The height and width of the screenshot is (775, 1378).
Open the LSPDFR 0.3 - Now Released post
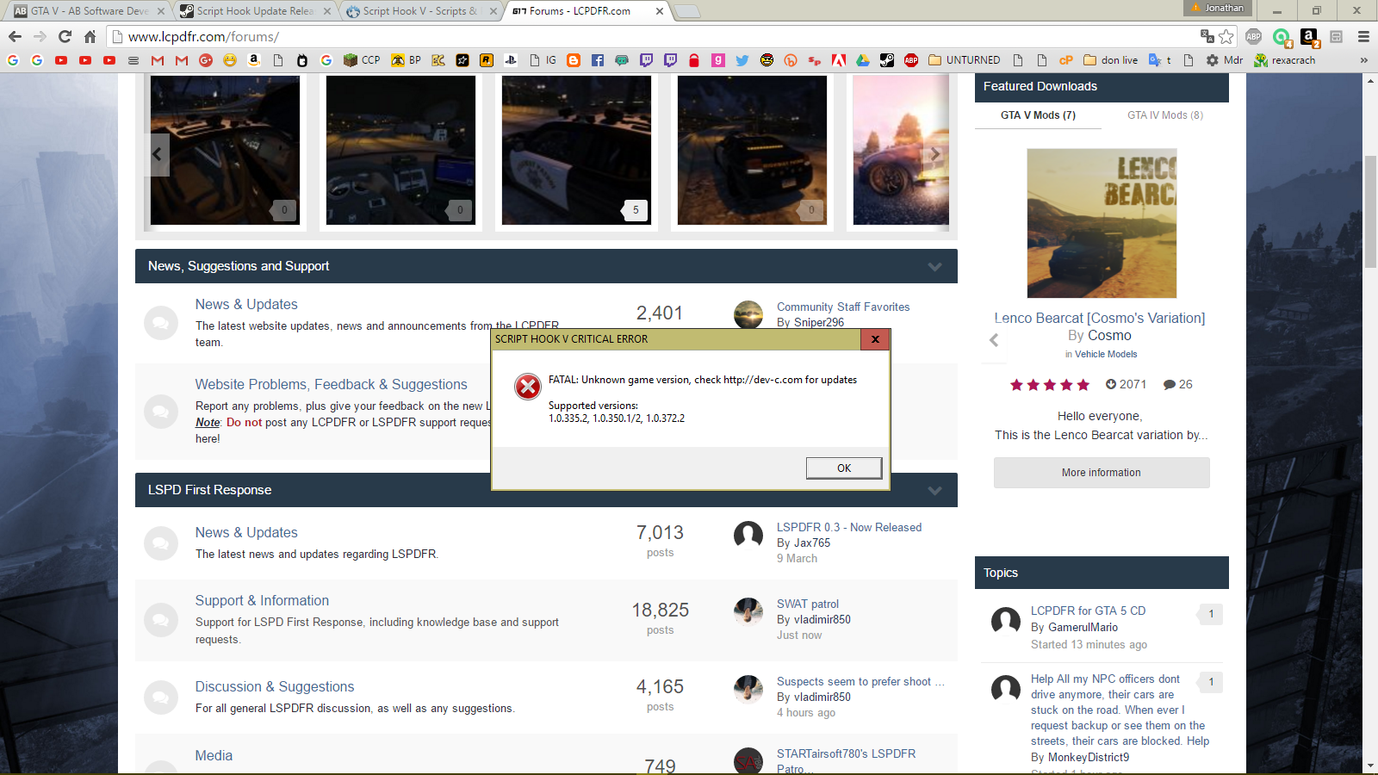849,527
